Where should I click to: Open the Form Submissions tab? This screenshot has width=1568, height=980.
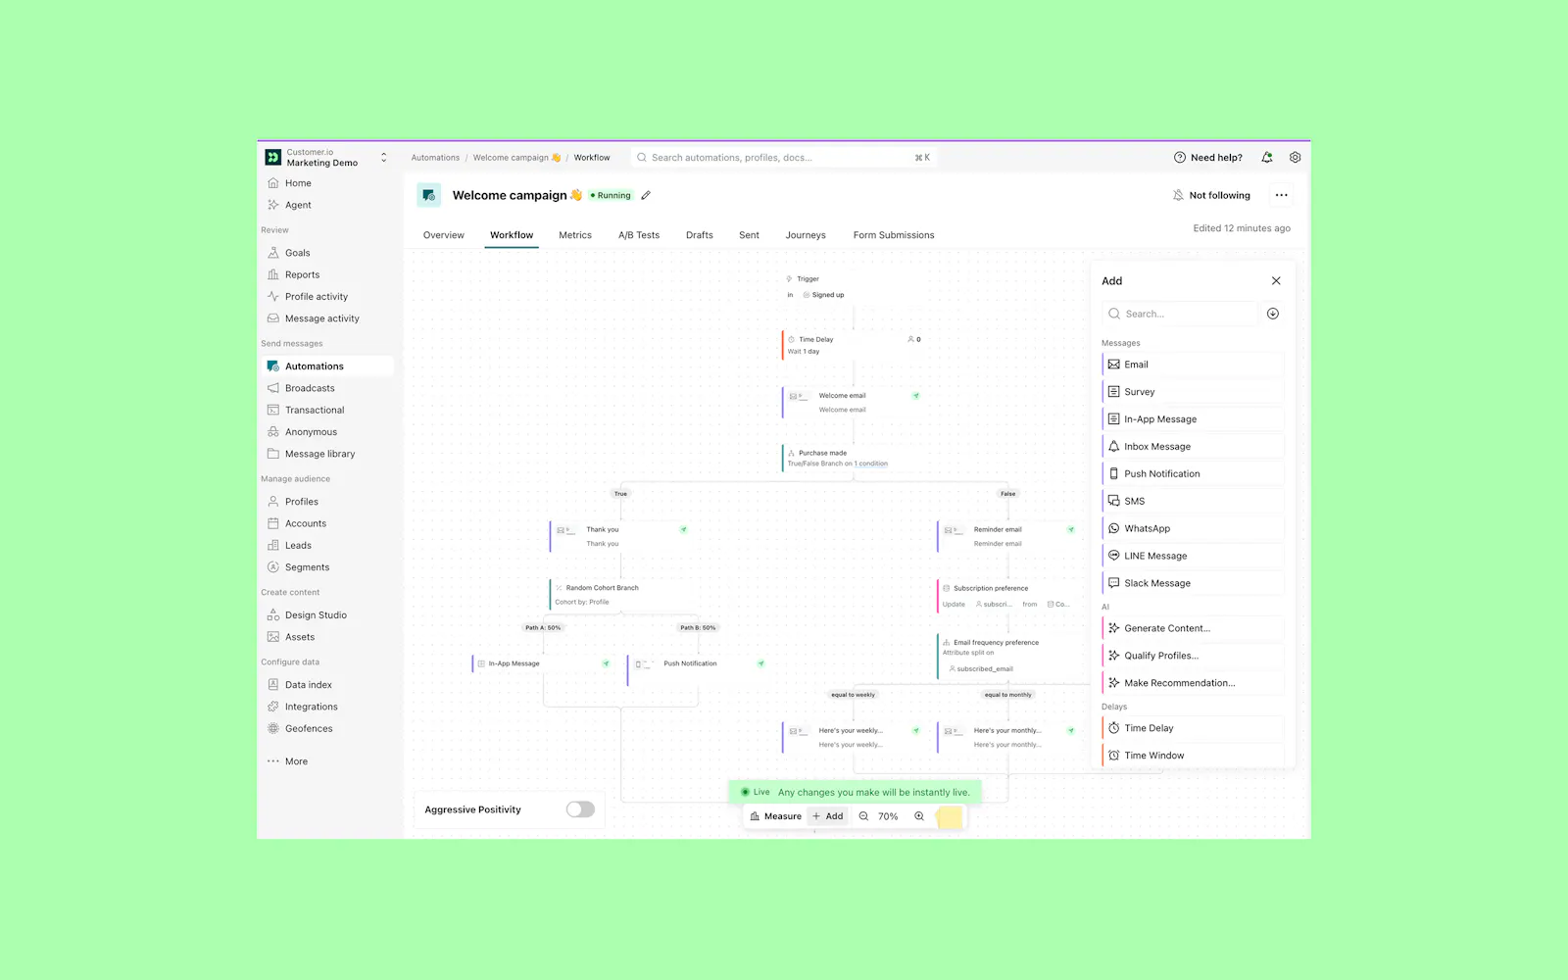[894, 235]
